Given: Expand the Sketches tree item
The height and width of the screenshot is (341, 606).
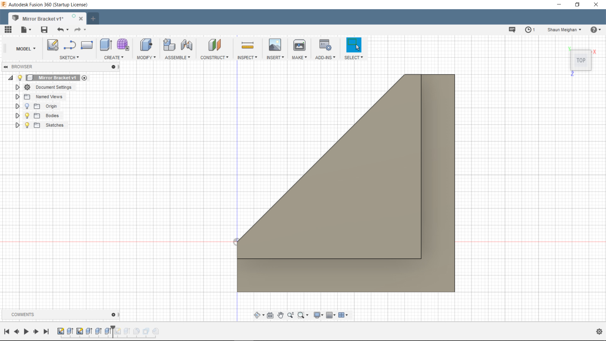Looking at the screenshot, I should [x=17, y=125].
